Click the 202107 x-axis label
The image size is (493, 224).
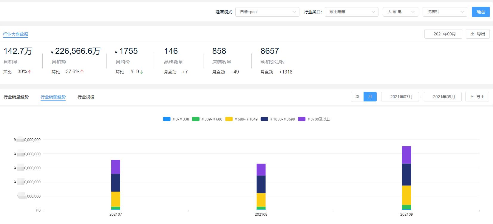[116, 214]
